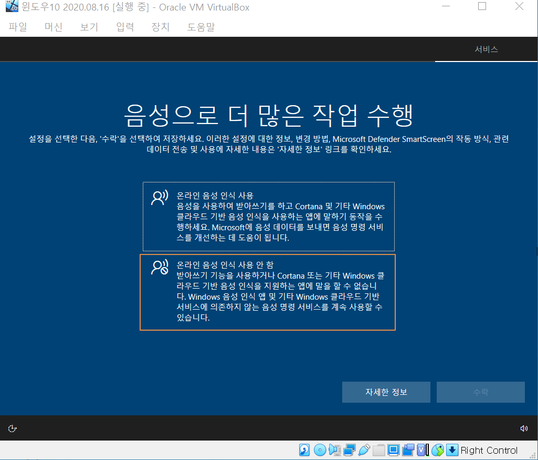Minimize the VirtualBox window

(x=446, y=6)
